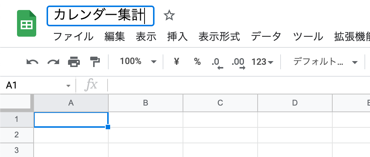Select column B header
The height and width of the screenshot is (157, 370).
146,103
